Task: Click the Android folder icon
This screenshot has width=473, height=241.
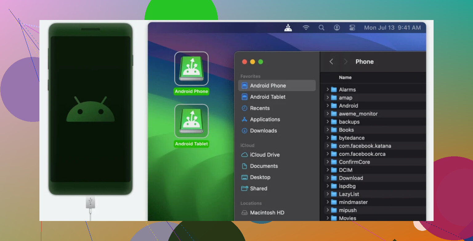Action: pos(334,106)
